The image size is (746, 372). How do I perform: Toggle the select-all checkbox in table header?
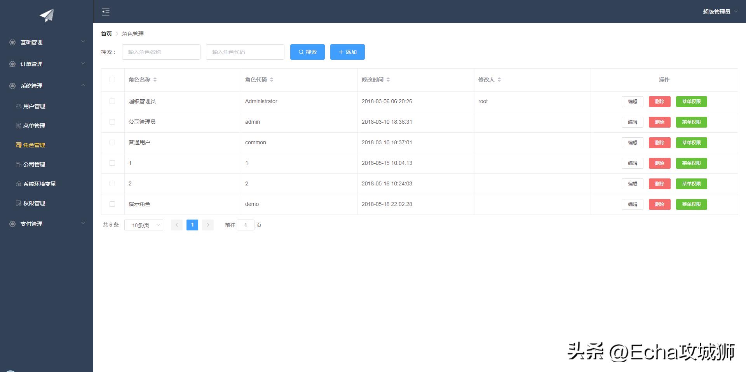[x=112, y=80]
